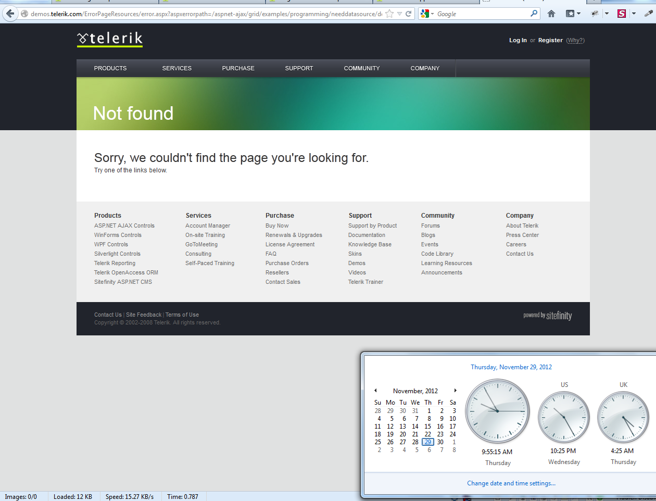The image size is (656, 501).
Task: Open Careers link
Action: click(516, 244)
